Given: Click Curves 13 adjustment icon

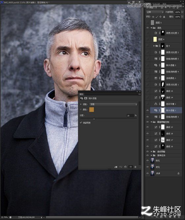Looking at the screenshot, I should pos(156,127).
